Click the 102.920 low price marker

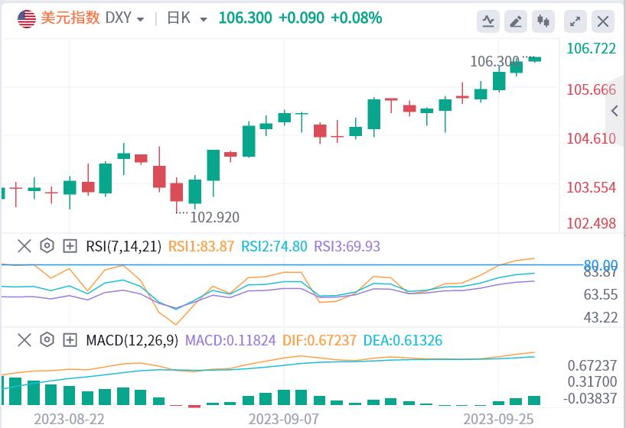(214, 217)
